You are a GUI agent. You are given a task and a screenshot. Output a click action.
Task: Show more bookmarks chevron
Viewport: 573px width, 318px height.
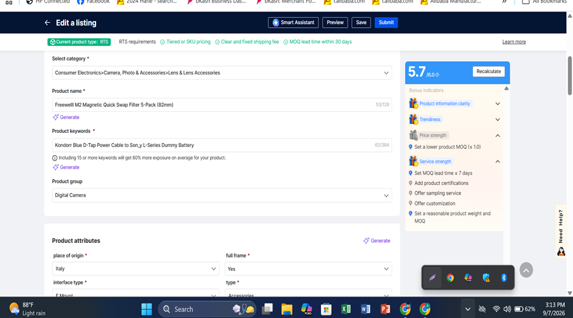coord(504,2)
